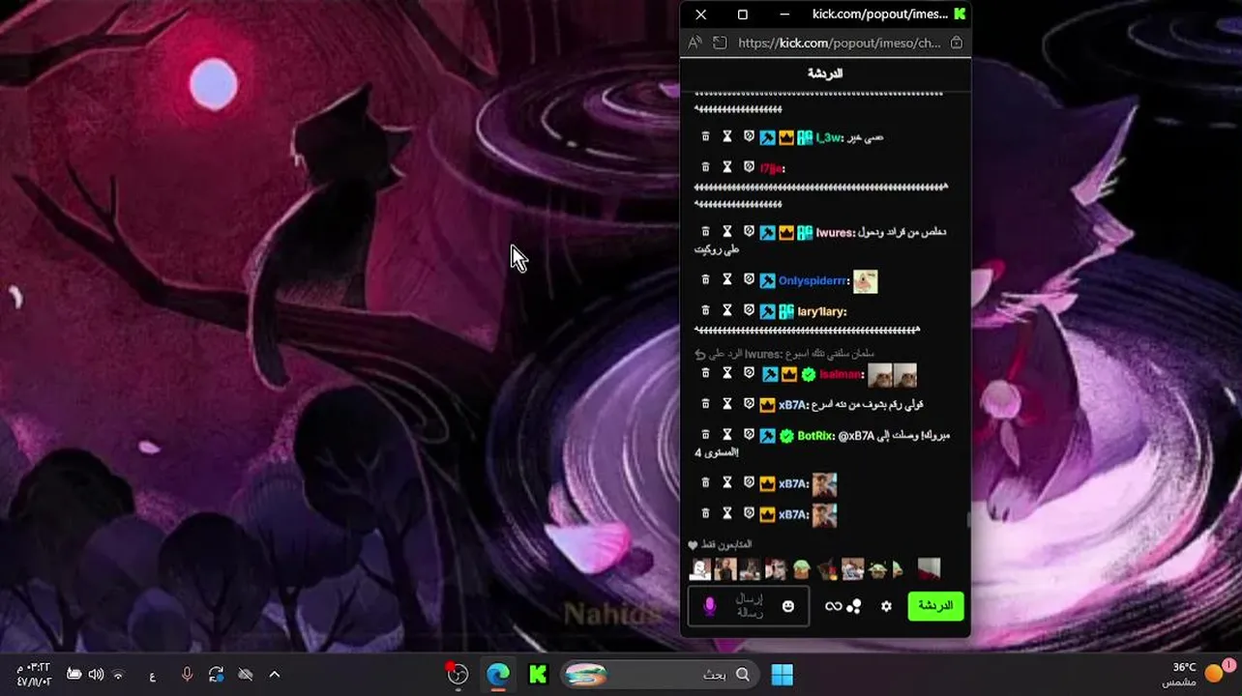
Task: Open username Onlyspiderrr profile
Action: (x=813, y=281)
